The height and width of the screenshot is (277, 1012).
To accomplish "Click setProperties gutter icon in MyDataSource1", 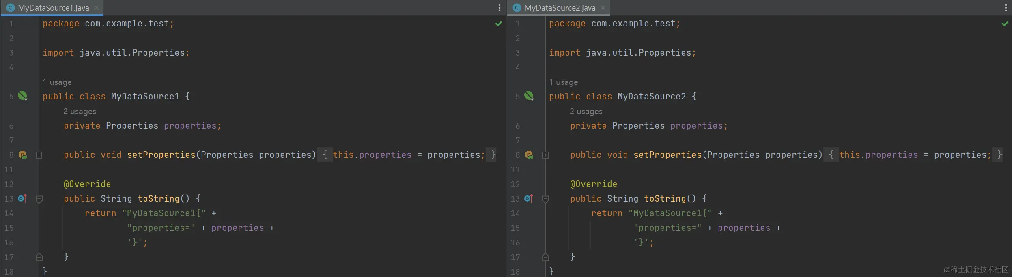I will [x=23, y=155].
